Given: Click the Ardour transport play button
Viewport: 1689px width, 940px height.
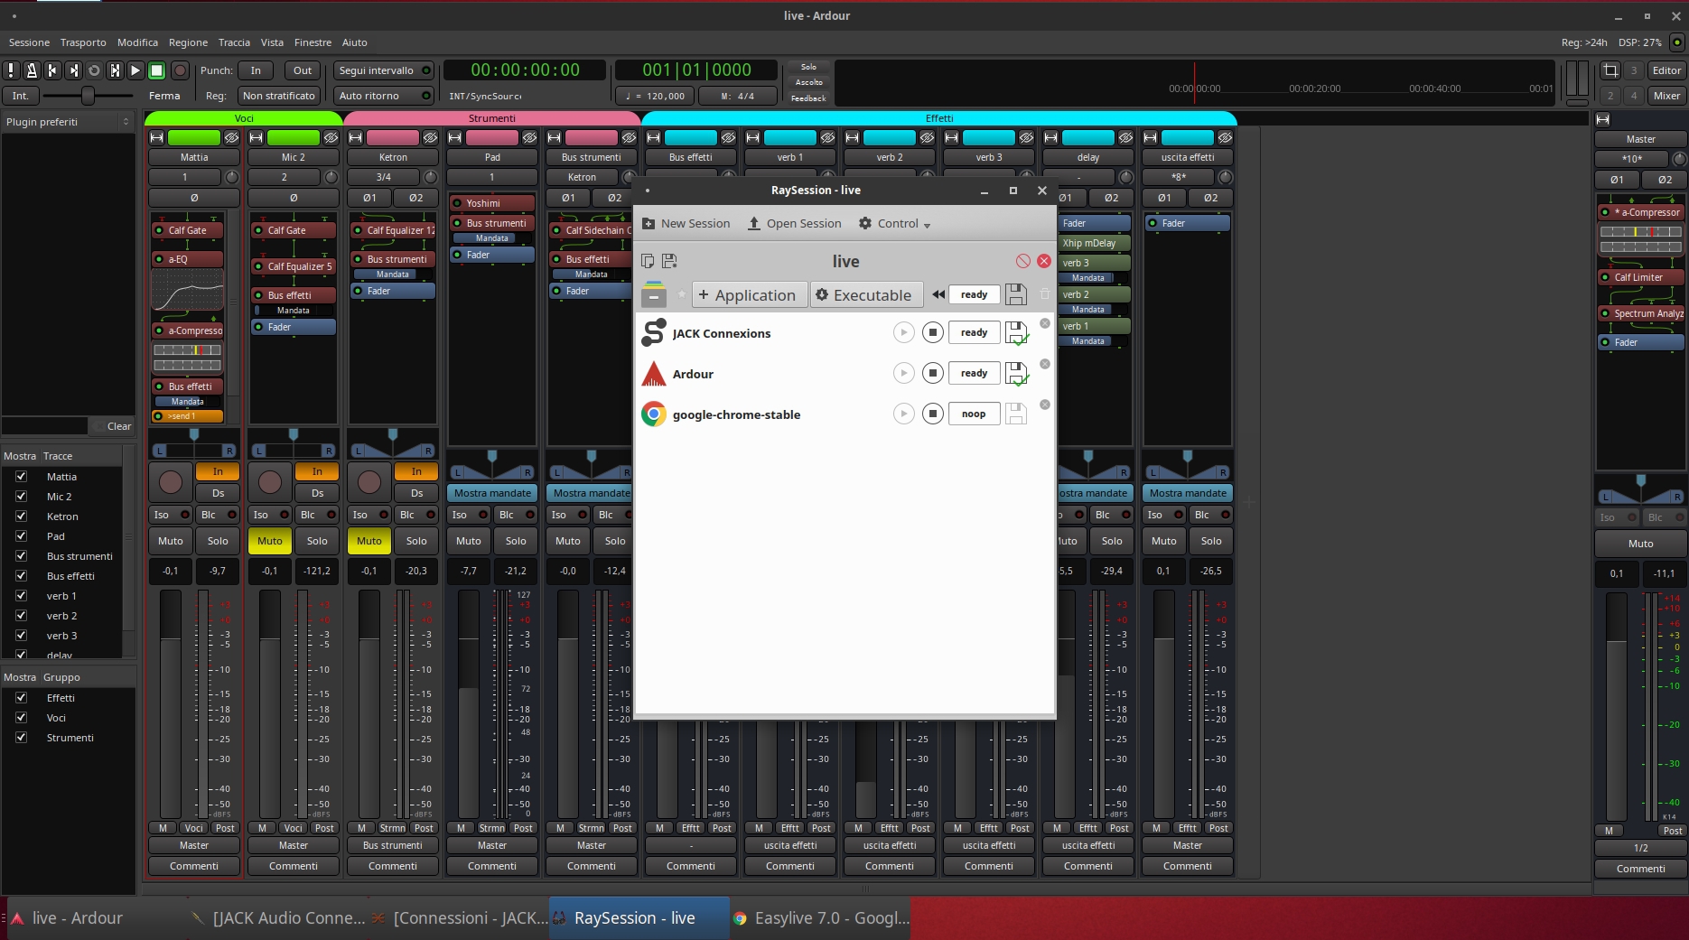Looking at the screenshot, I should (135, 70).
